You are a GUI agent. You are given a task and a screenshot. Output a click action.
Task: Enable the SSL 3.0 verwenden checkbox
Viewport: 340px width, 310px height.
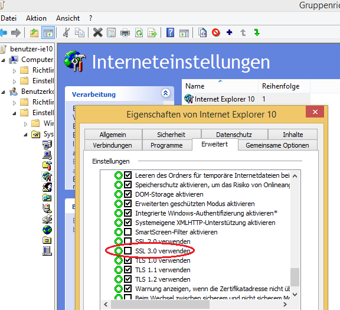coord(127,251)
